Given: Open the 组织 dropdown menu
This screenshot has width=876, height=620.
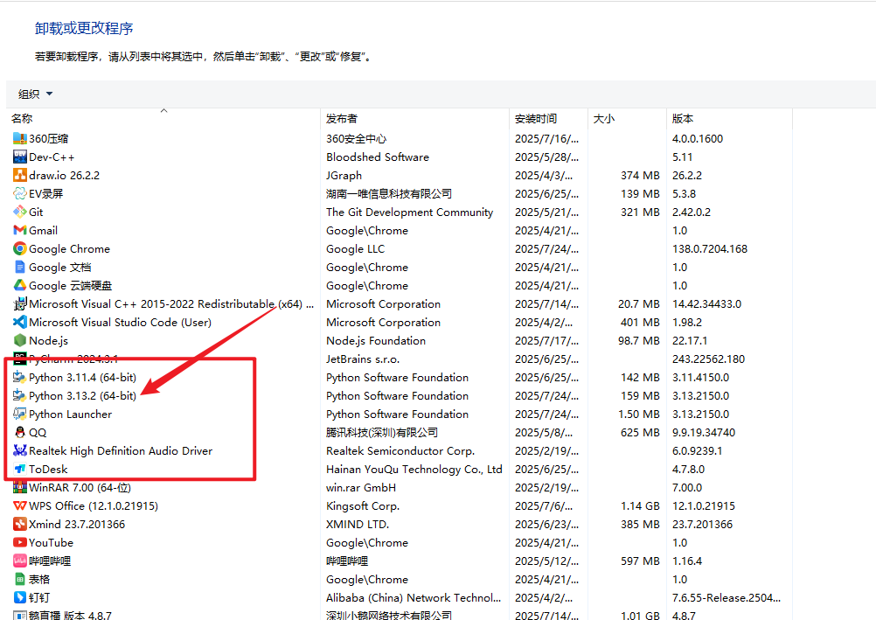Looking at the screenshot, I should (x=35, y=94).
